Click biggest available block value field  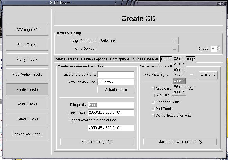(111, 128)
